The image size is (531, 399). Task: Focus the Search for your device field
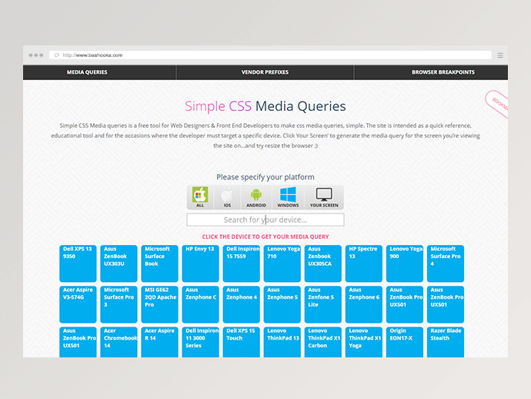point(265,220)
